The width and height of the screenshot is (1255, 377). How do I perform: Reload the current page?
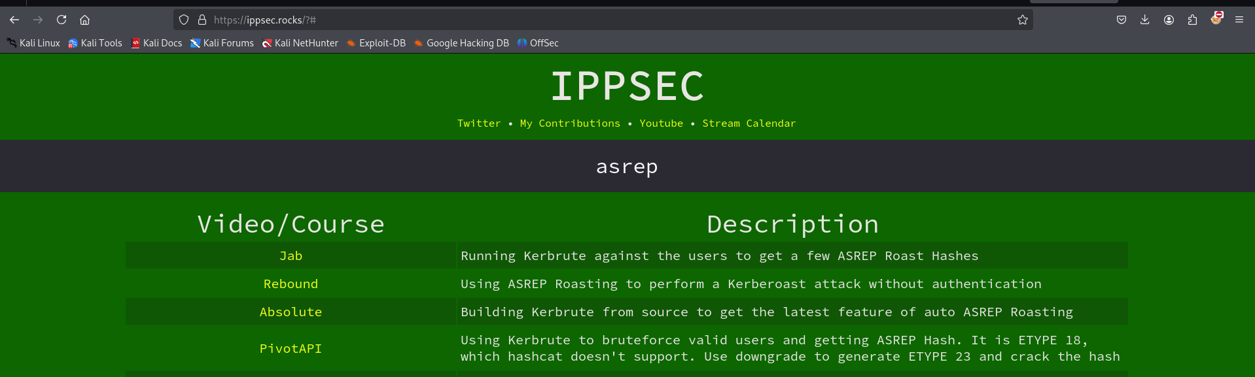(62, 20)
